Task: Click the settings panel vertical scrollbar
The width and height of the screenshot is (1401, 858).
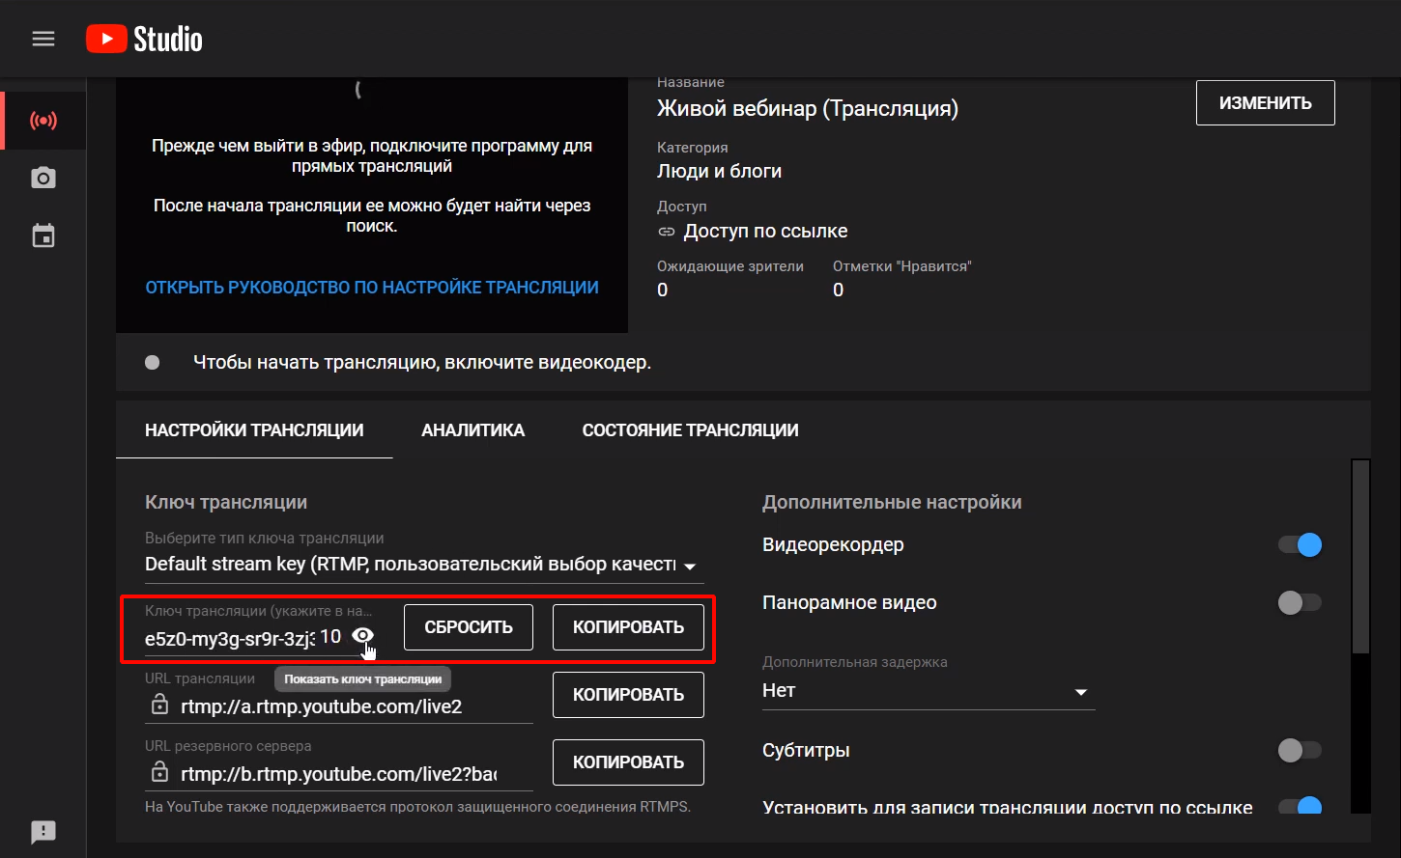Action: tap(1360, 560)
